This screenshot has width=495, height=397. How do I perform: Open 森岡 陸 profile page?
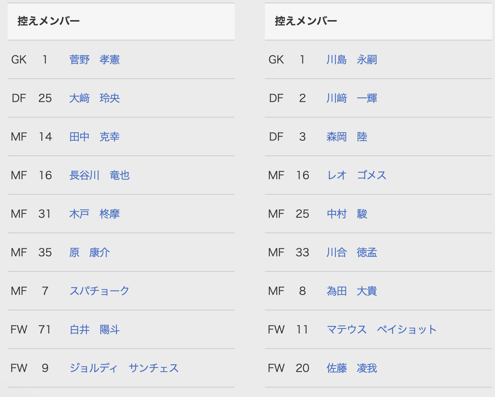pyautogui.click(x=347, y=137)
